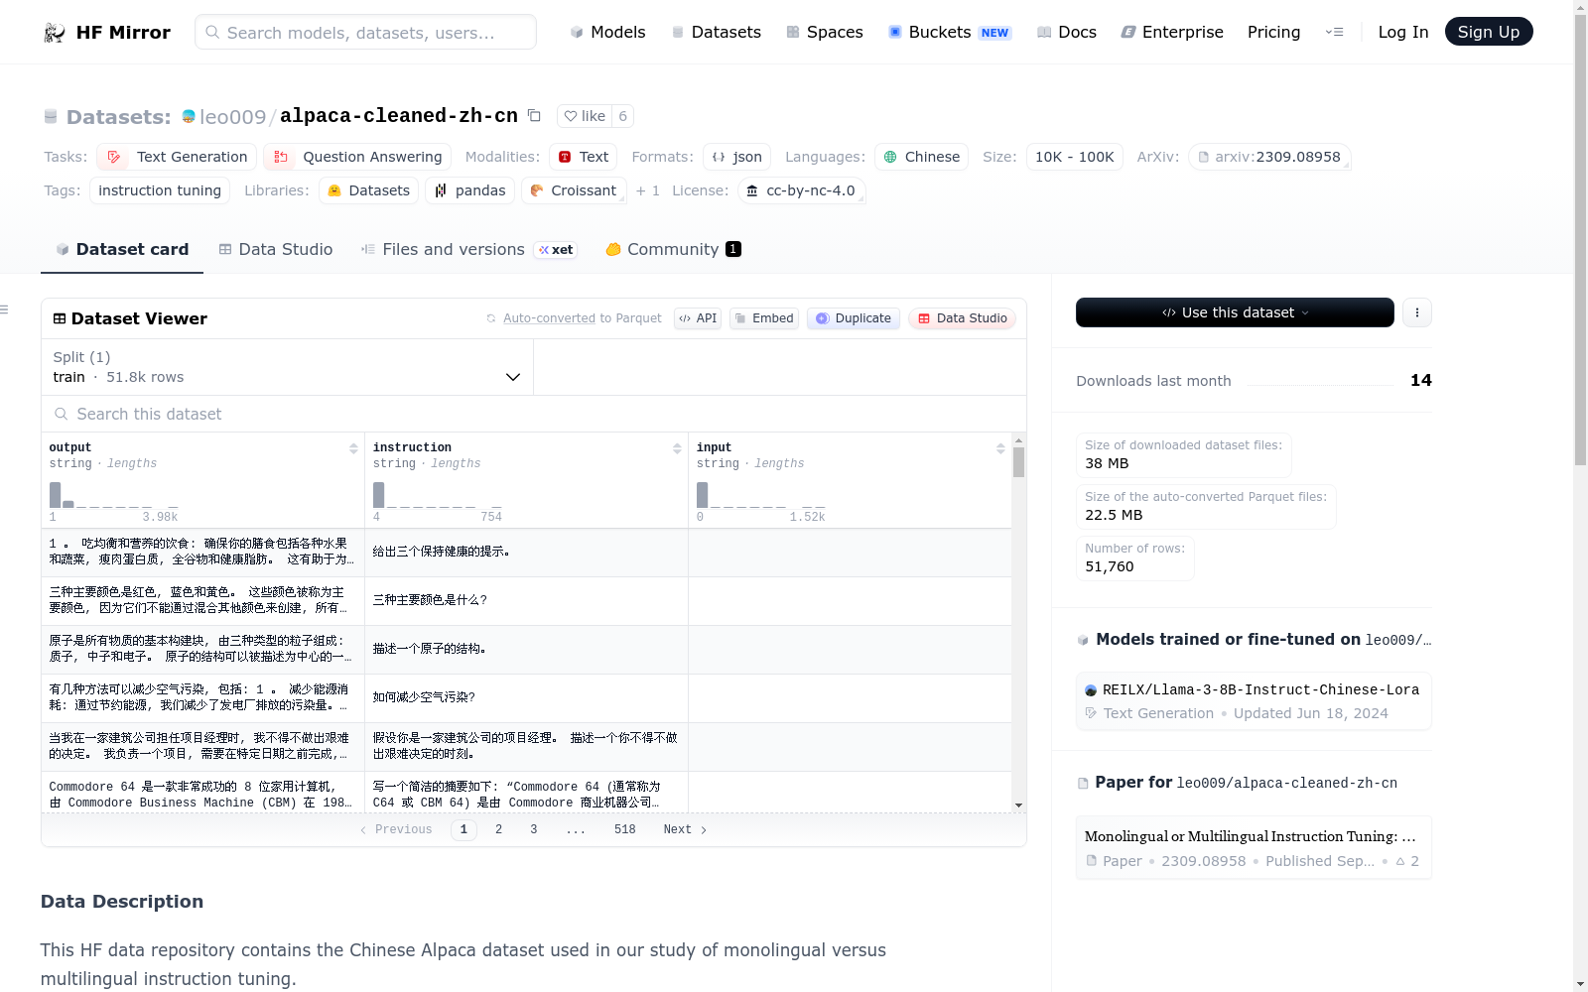Open the Datasets library tag

tap(368, 190)
